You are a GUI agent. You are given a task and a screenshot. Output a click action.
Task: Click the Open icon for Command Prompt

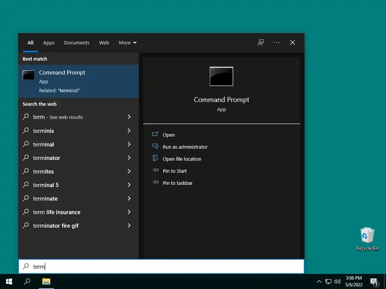[x=155, y=134]
